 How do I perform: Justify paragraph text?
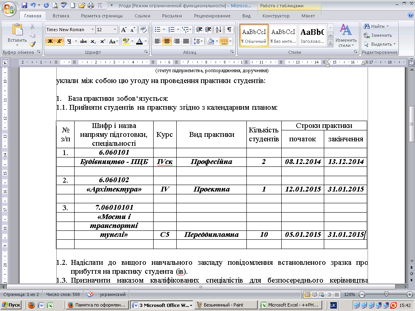(x=186, y=41)
